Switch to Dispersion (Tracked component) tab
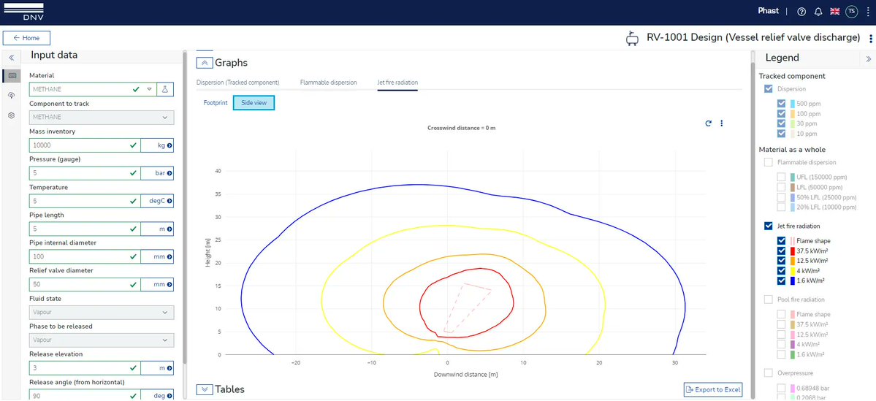Viewport: 876px width, 401px height. click(238, 83)
